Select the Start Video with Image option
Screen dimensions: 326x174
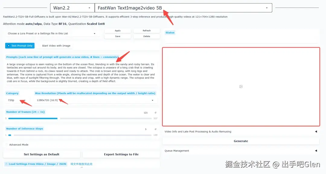[54, 46]
